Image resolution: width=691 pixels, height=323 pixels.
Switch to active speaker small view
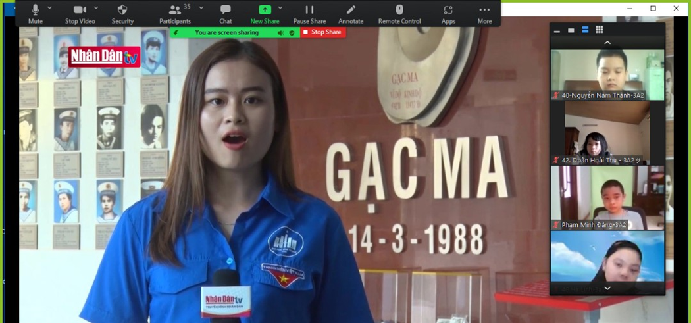[571, 30]
